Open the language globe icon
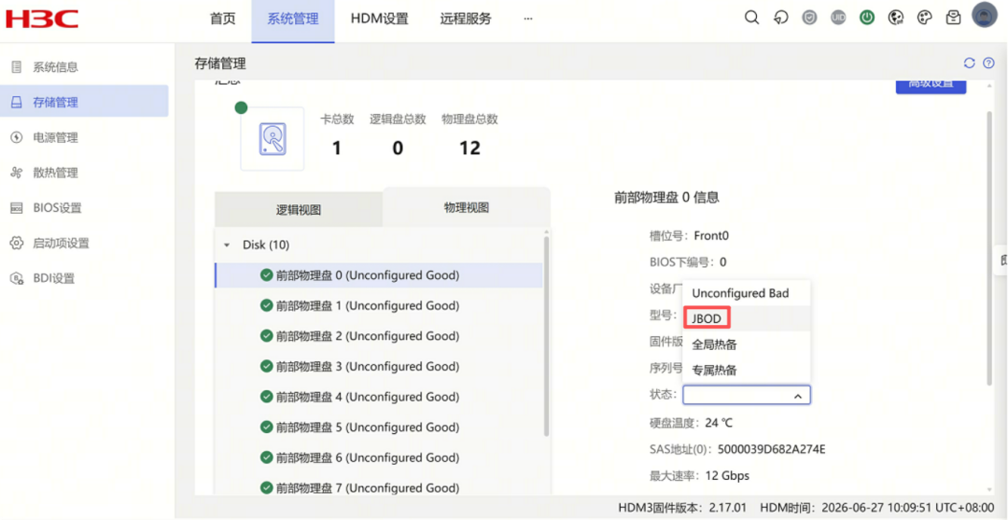This screenshot has width=1008, height=520. (x=895, y=18)
